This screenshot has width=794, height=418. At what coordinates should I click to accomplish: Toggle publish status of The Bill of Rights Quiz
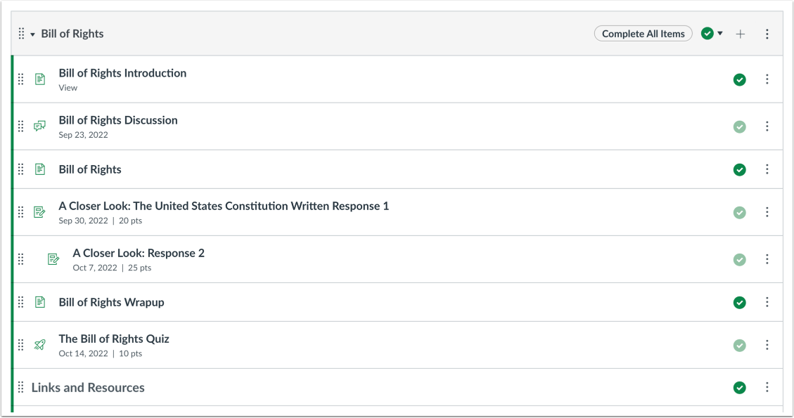pyautogui.click(x=739, y=345)
